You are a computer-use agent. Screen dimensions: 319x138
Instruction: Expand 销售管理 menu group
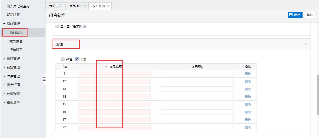click(x=13, y=67)
